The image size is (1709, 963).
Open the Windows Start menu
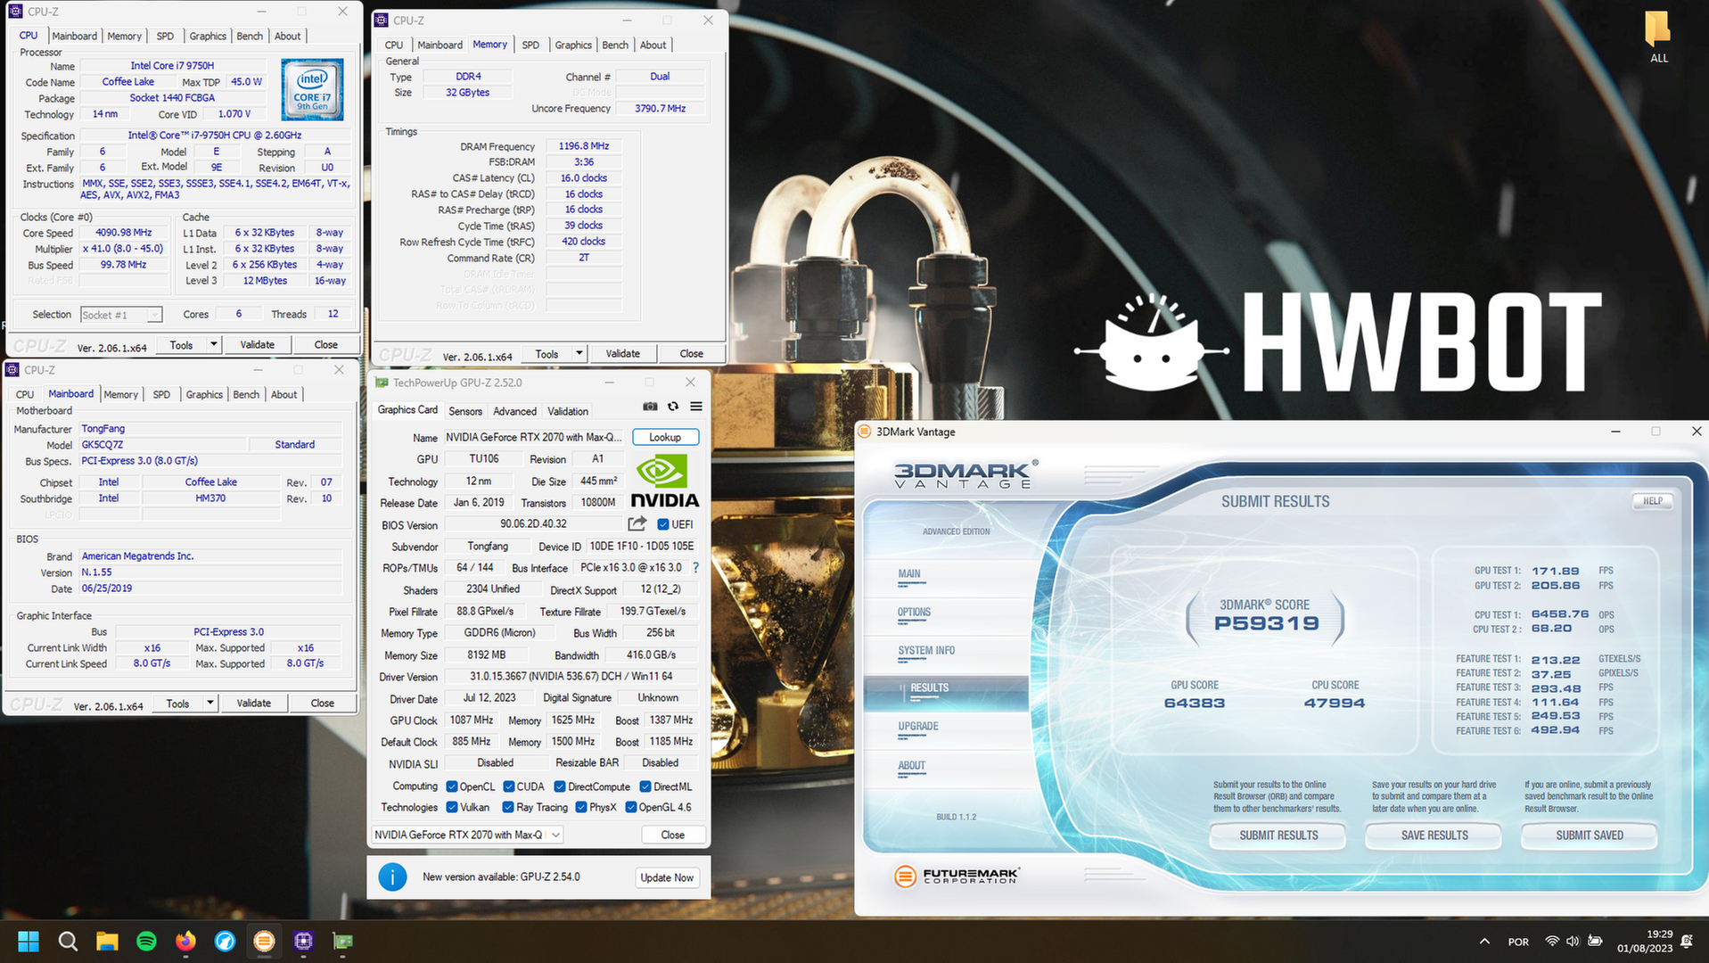coord(29,941)
